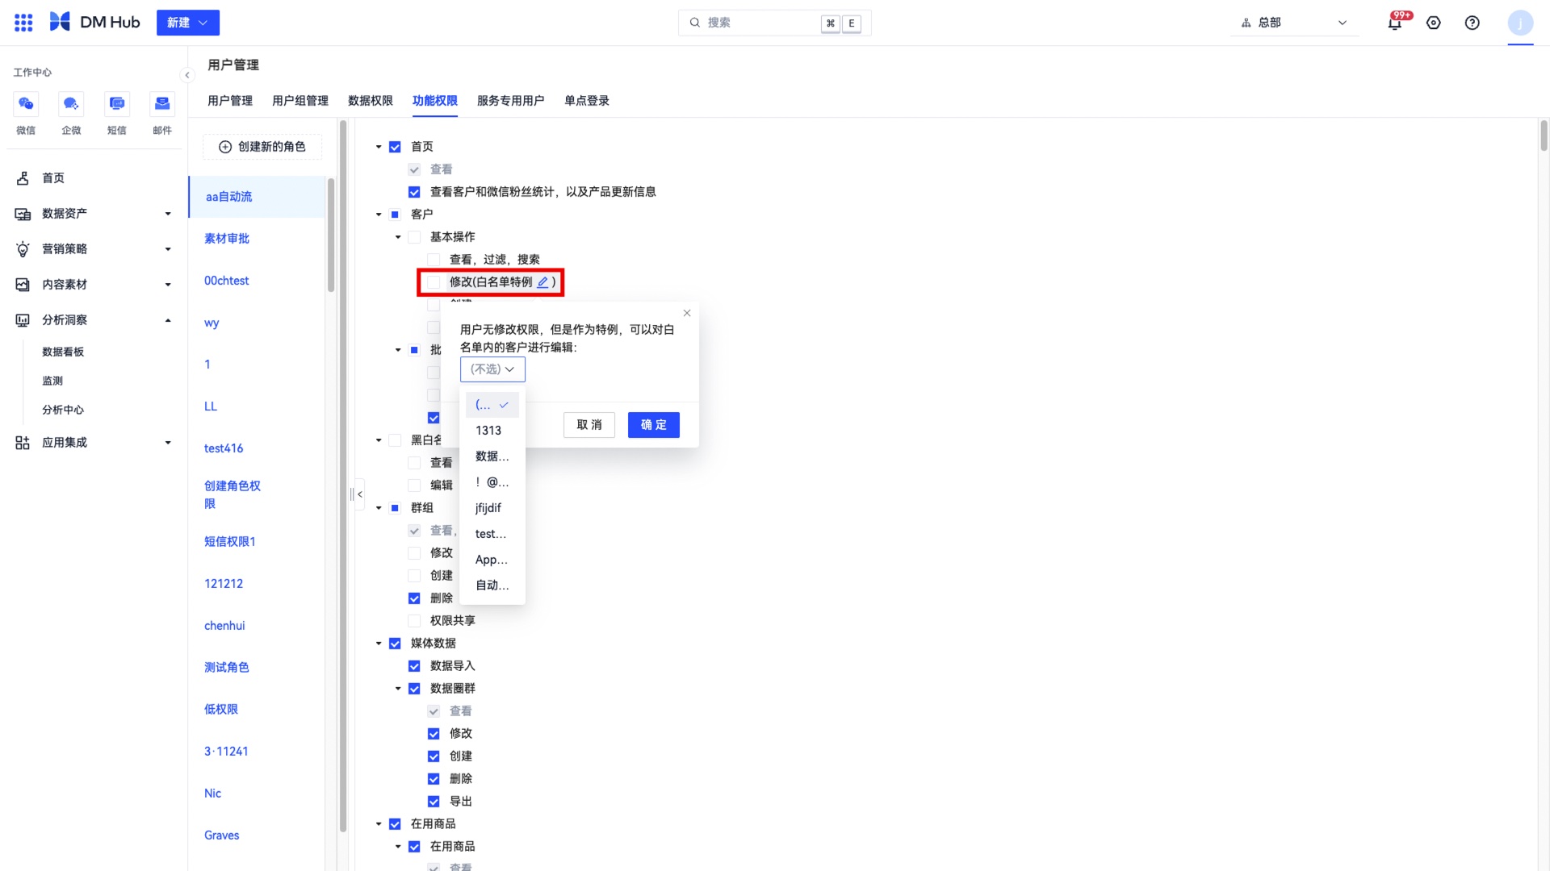Click the permissions tree right scrollbar

click(x=1544, y=135)
